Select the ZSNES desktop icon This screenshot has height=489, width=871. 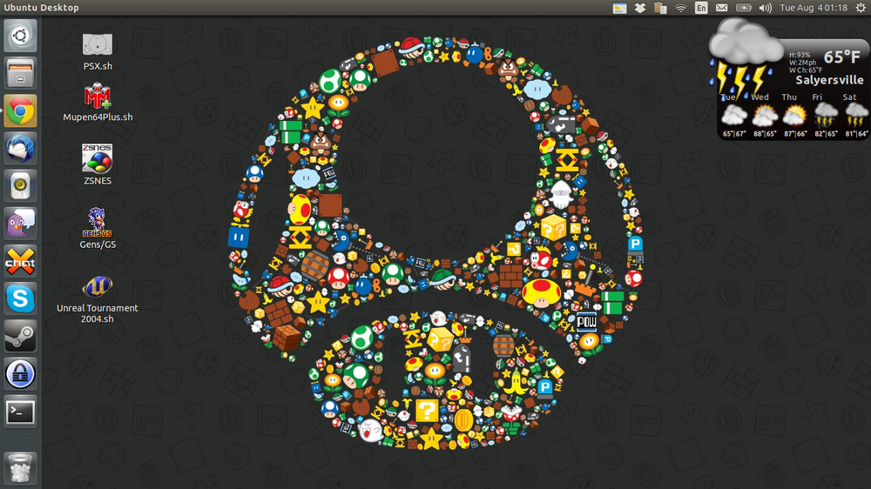[x=98, y=164]
